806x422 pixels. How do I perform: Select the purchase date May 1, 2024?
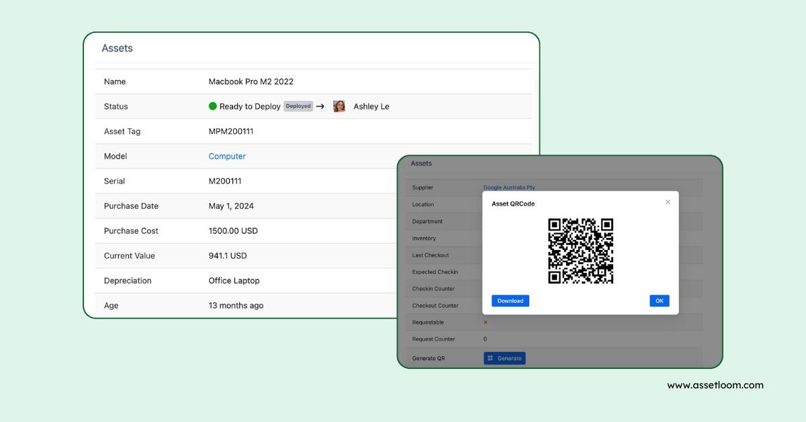(x=231, y=206)
